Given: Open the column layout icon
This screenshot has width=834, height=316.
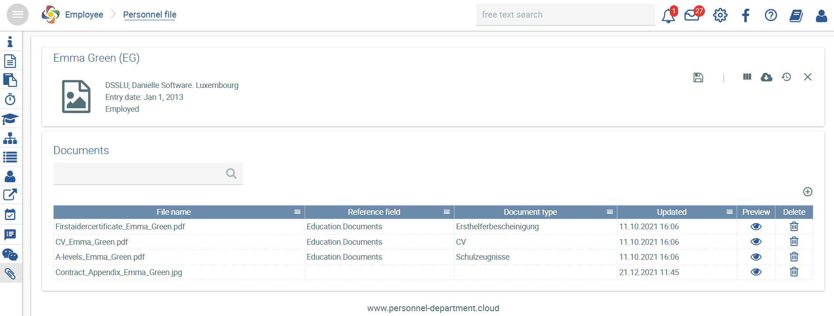Looking at the screenshot, I should (x=747, y=77).
